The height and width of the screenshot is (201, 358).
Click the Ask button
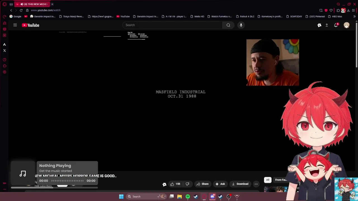[220, 184]
